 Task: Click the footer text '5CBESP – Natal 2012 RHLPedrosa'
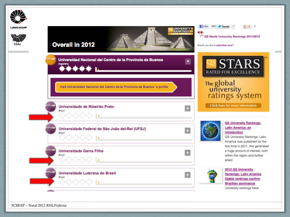39,205
